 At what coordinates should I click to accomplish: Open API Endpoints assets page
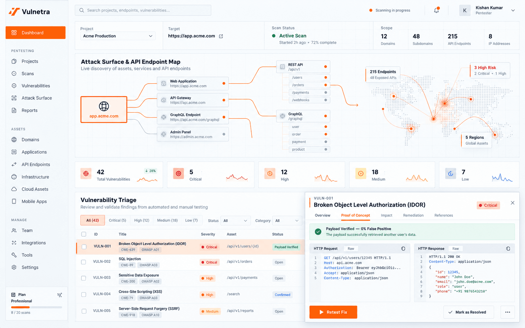coord(35,164)
